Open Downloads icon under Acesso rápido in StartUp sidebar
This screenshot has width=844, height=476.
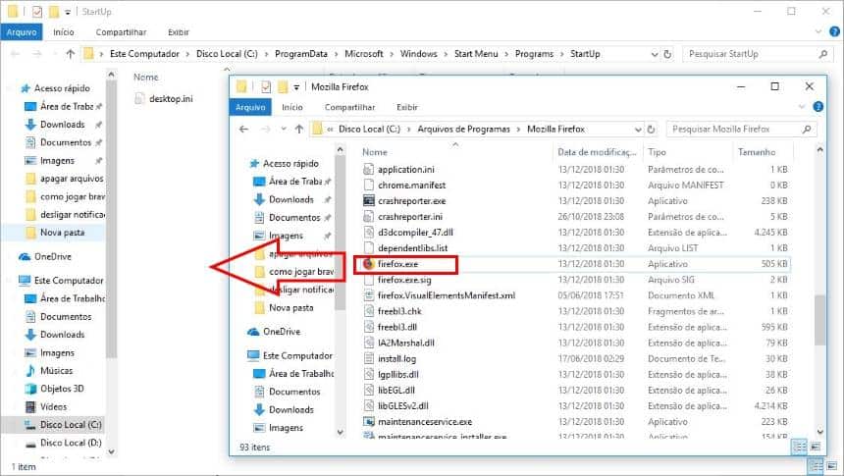click(30, 125)
